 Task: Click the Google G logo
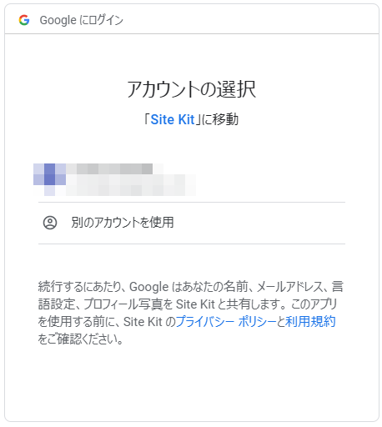24,20
